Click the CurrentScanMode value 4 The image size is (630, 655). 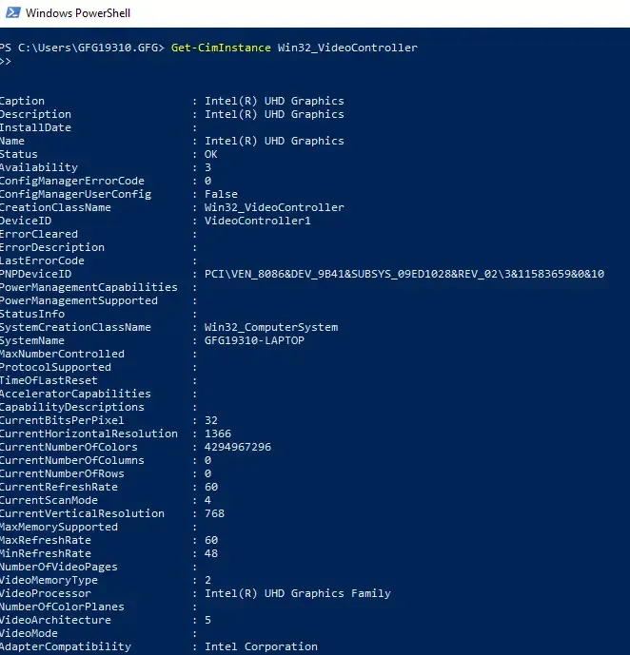pos(207,500)
